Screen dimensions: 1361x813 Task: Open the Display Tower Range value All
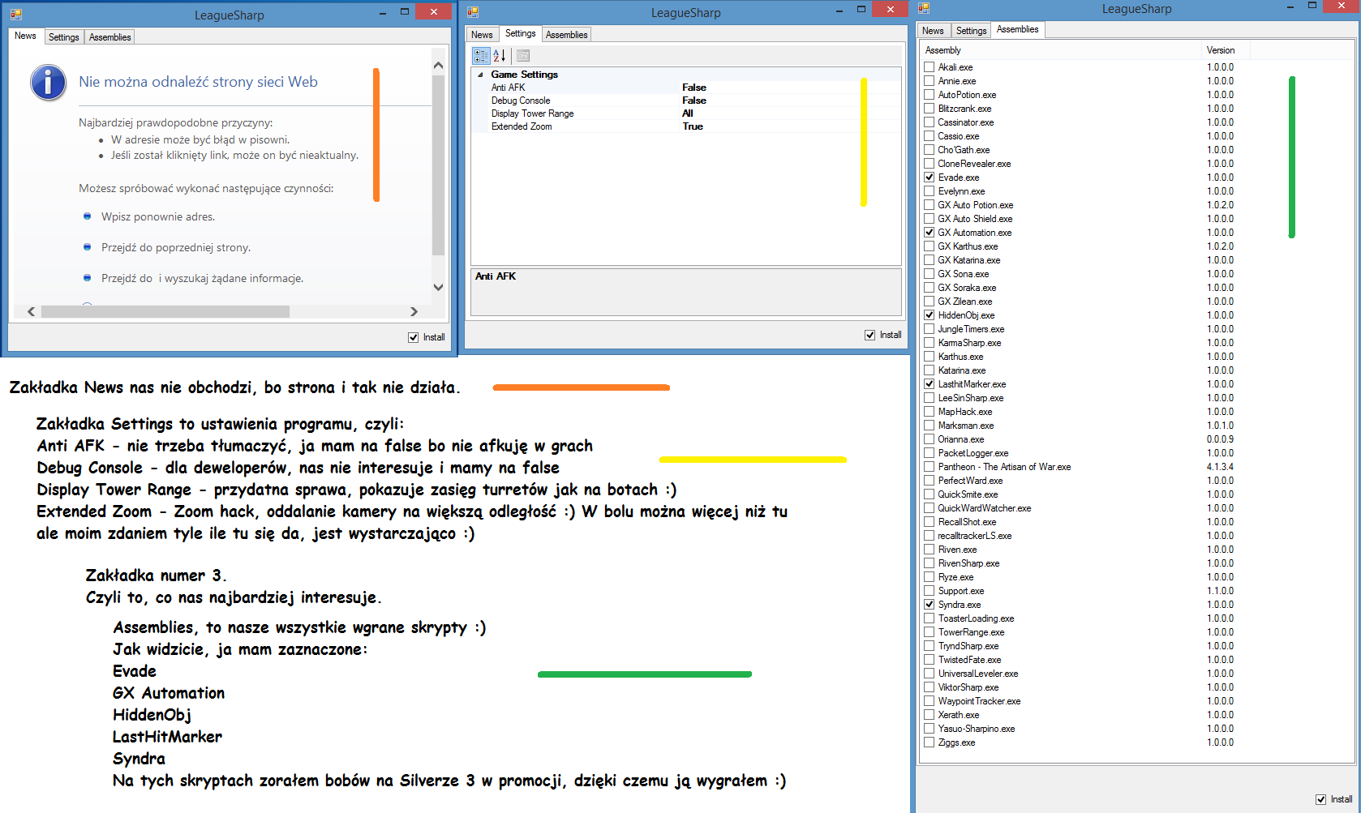(x=790, y=113)
